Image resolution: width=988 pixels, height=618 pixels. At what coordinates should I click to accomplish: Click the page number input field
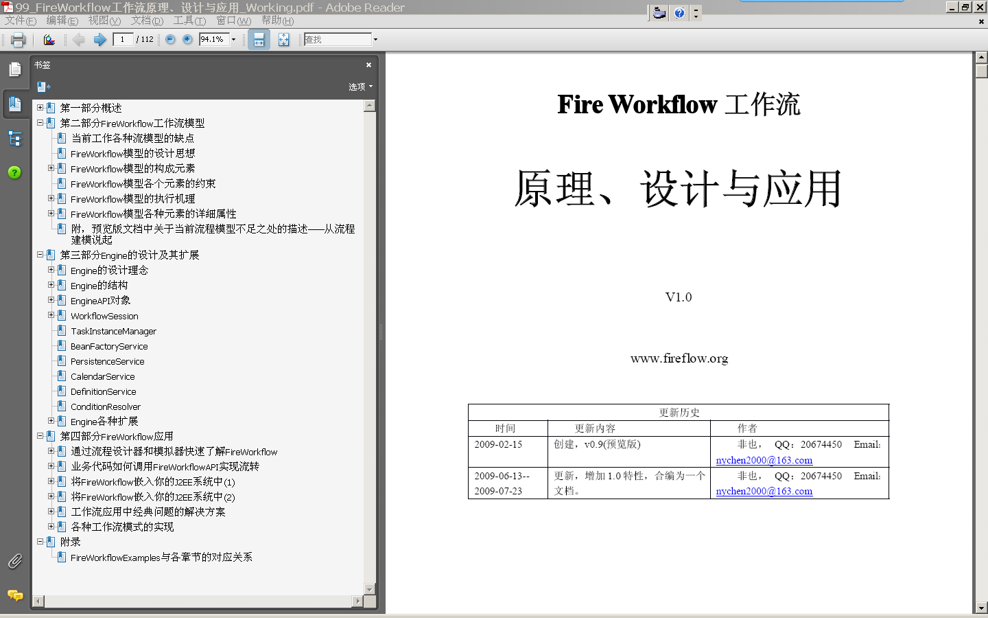click(123, 40)
